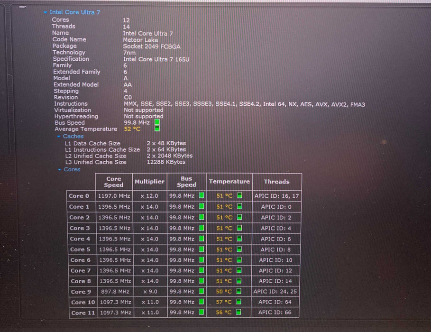The width and height of the screenshot is (431, 332).
Task: Click Core 2 bus speed green indicator
Action: 202,217
